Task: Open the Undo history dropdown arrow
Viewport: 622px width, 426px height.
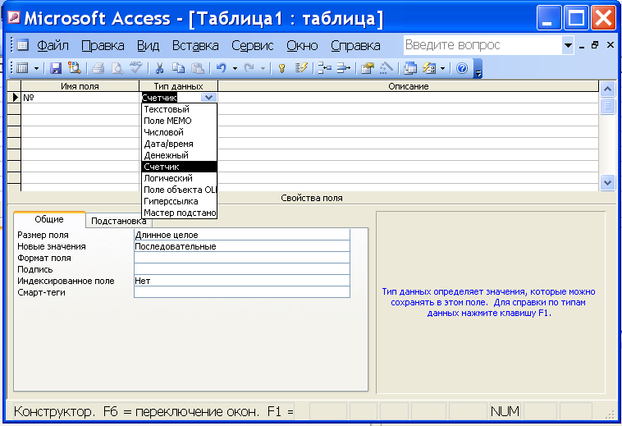Action: (235, 69)
